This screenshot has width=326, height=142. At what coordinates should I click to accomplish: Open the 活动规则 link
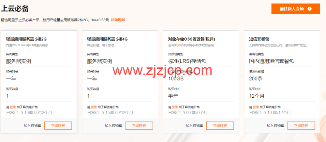[118, 20]
